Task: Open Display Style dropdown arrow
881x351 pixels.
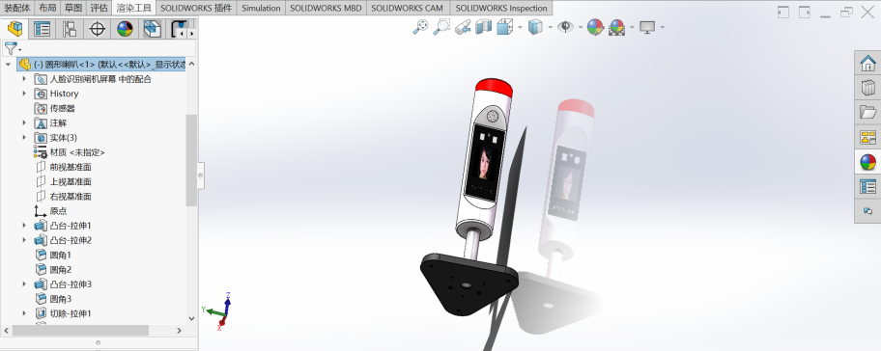Action: 550,27
